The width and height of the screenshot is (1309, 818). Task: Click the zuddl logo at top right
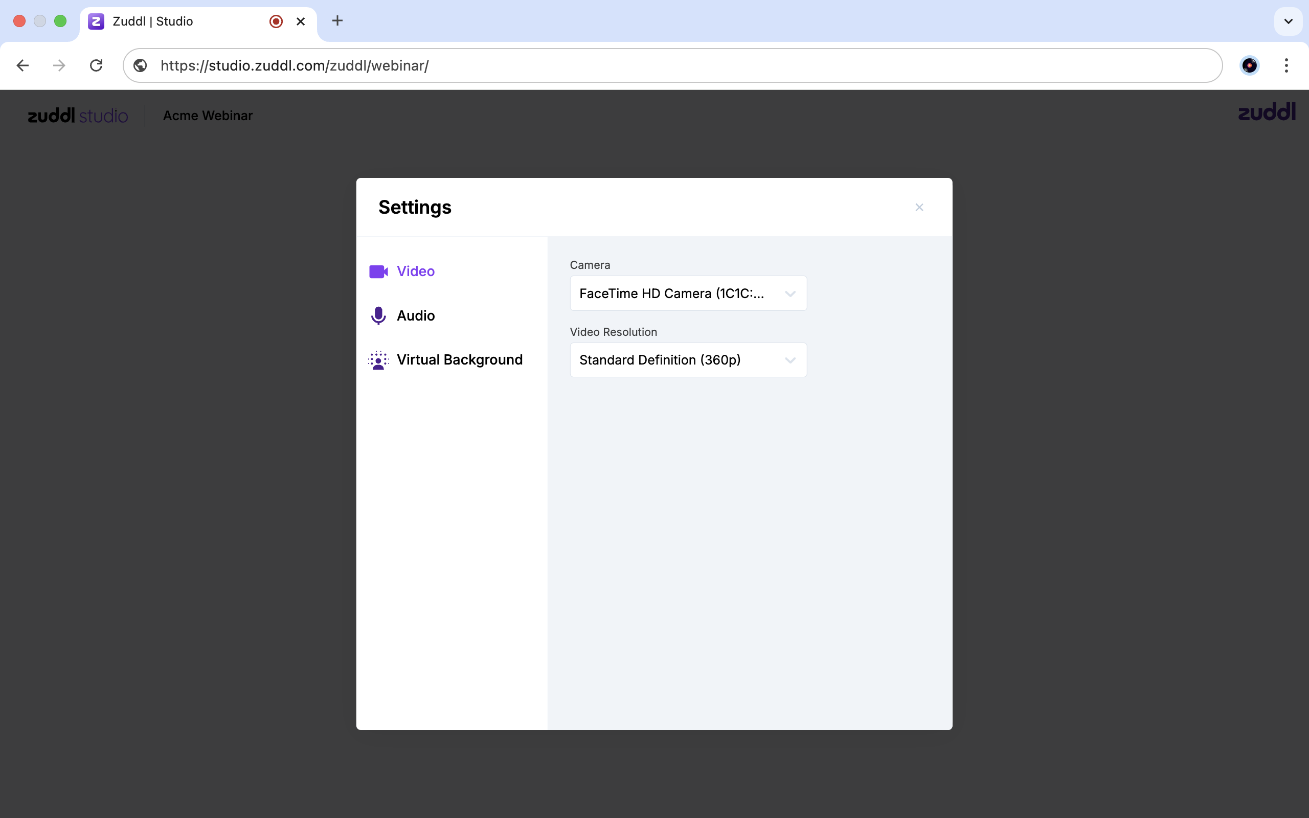pos(1267,111)
